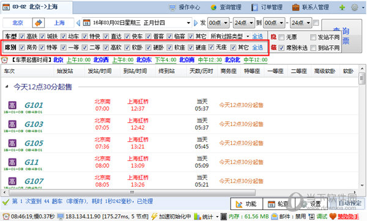367x221 pixels.
Task: Select the 03-02 北京->上海 tab
Action: point(36,7)
